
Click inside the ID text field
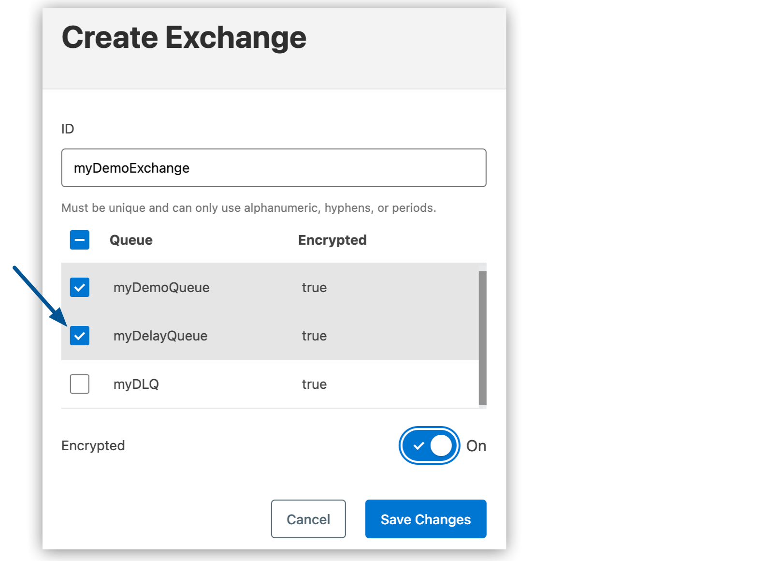coord(273,168)
